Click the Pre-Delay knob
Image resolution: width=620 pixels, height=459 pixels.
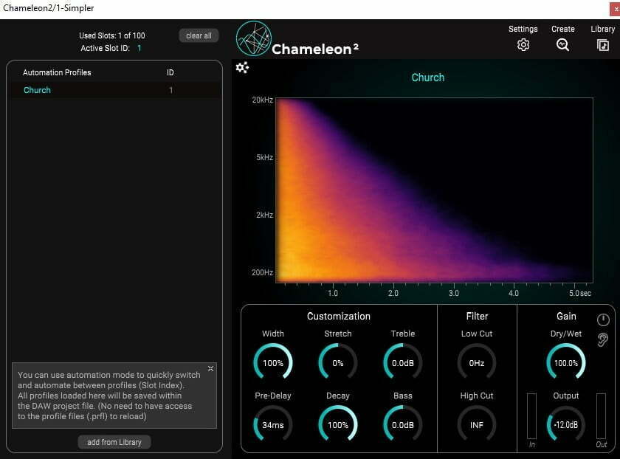click(273, 425)
